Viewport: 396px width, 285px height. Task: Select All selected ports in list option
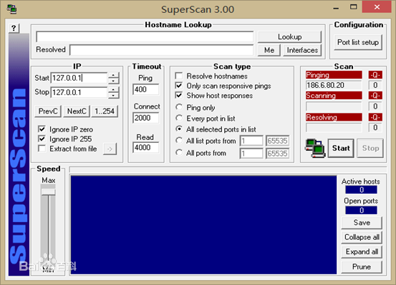(x=179, y=129)
